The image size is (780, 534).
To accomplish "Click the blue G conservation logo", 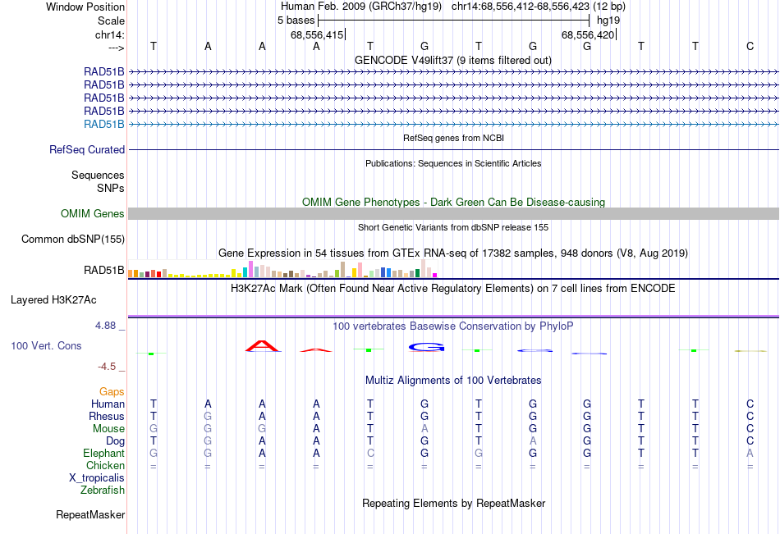I will pos(426,347).
